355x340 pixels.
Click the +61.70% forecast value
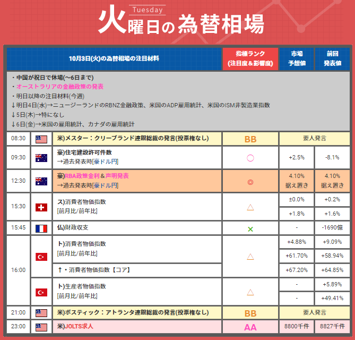pyautogui.click(x=297, y=256)
